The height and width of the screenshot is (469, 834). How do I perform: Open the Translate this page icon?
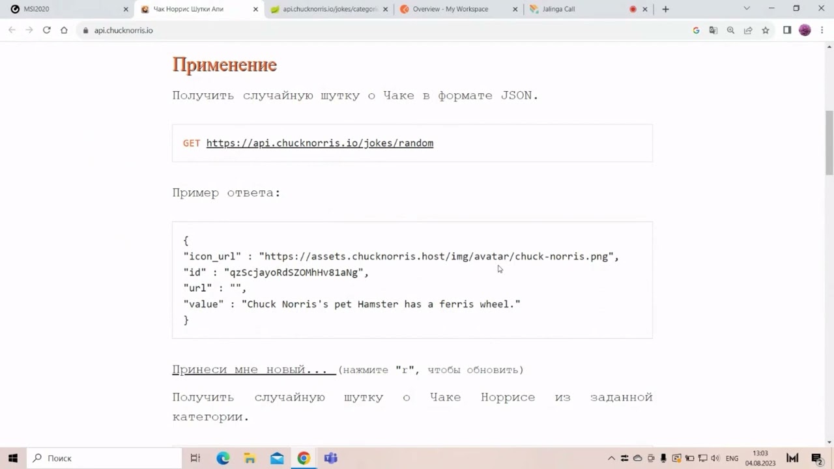coord(713,30)
